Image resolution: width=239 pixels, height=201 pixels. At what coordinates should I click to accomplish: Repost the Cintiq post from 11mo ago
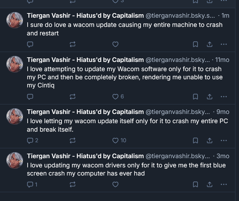[73, 96]
